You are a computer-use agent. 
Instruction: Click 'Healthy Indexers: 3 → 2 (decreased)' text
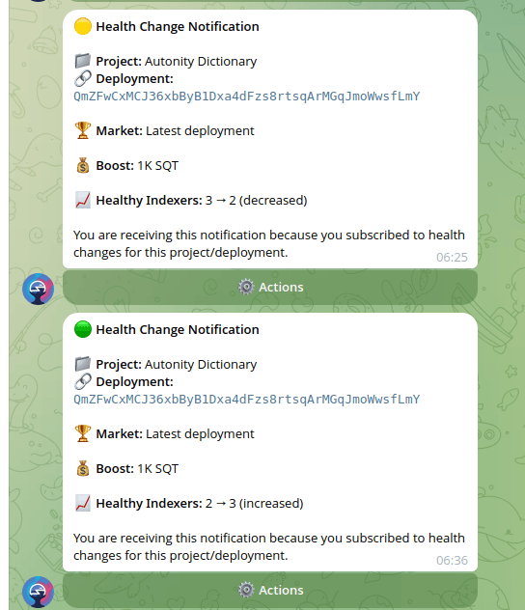coord(202,201)
